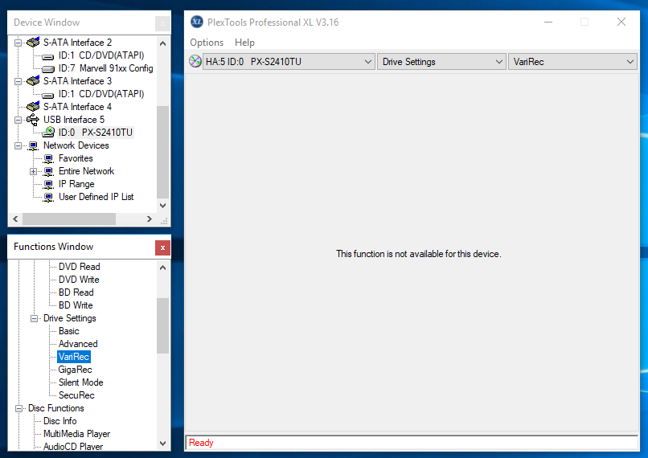Click drive icon of CD/DVD under S-ATA Interface 2

pos(48,55)
